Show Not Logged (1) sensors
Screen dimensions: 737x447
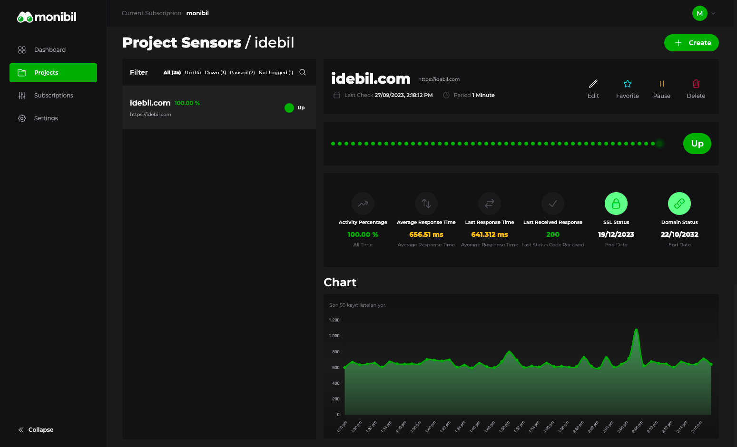click(276, 73)
